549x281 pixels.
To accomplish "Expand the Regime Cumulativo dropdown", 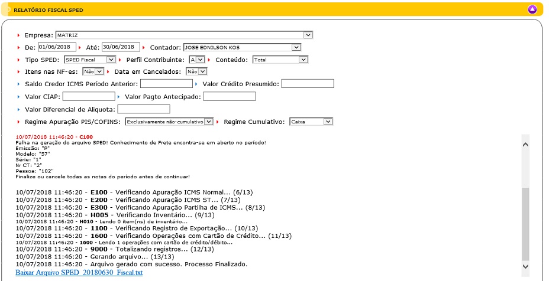I will pyautogui.click(x=311, y=122).
